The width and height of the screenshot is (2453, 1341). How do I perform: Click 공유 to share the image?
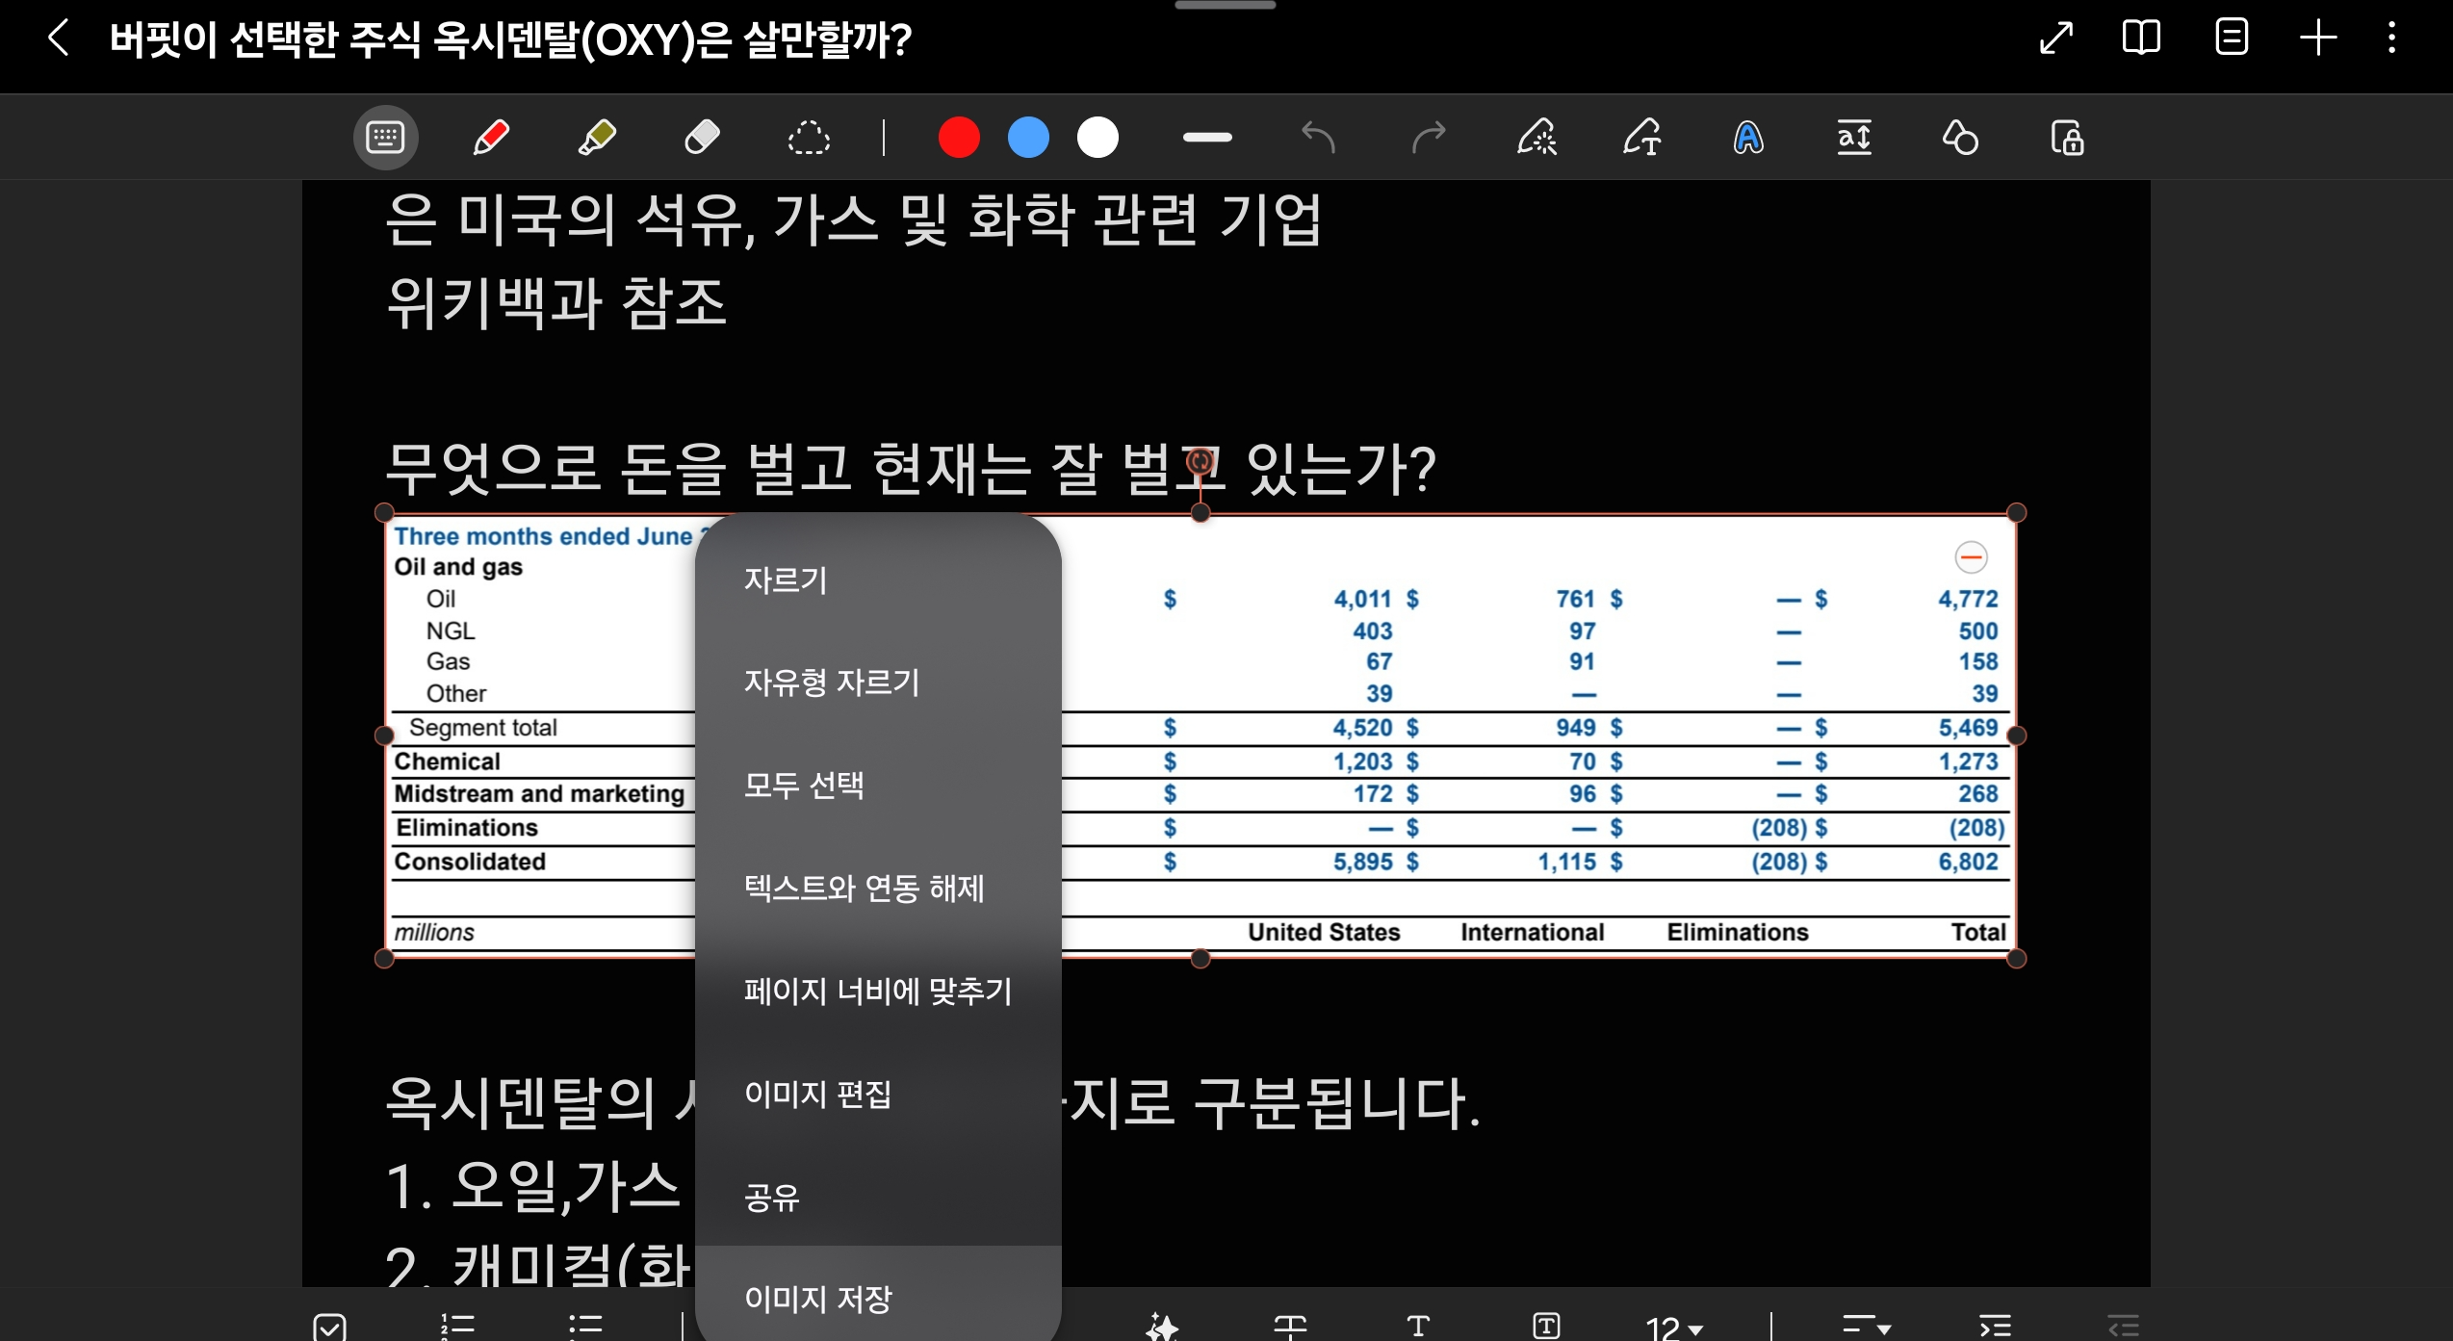tap(772, 1197)
